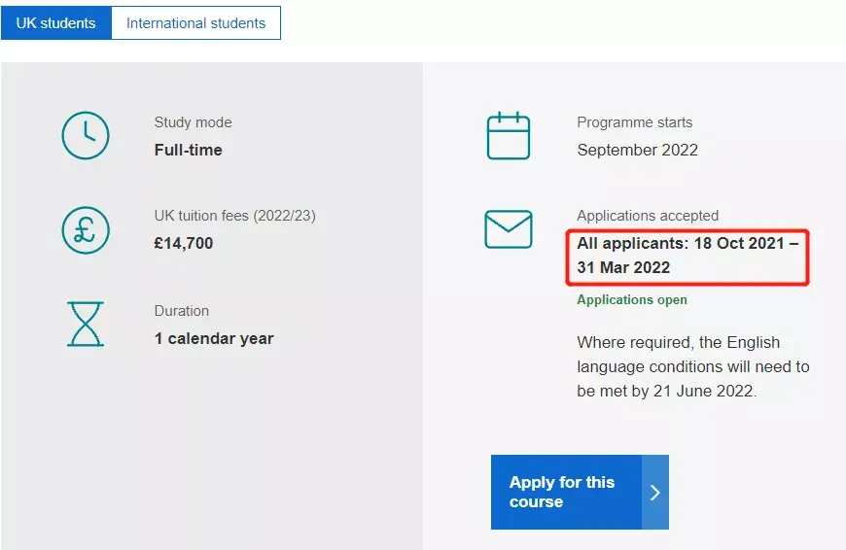Click the Study mode label
Screen dimensions: 846x550
tap(193, 122)
